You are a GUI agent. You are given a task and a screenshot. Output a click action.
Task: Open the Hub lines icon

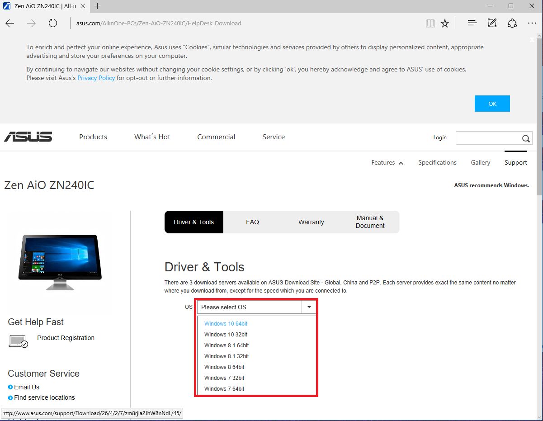[x=472, y=23]
